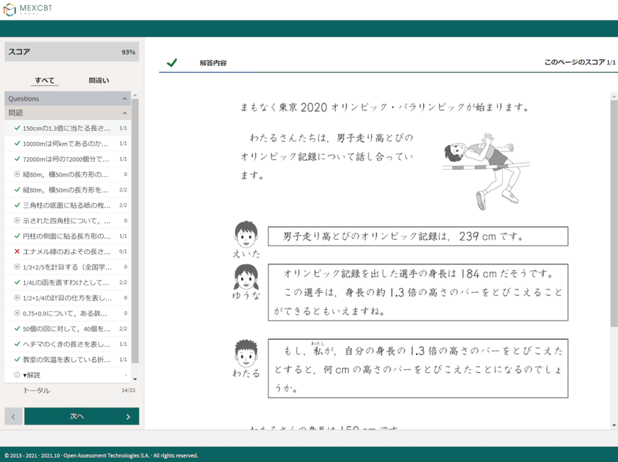
Task: Click the high jumper illustration
Action: 487,172
